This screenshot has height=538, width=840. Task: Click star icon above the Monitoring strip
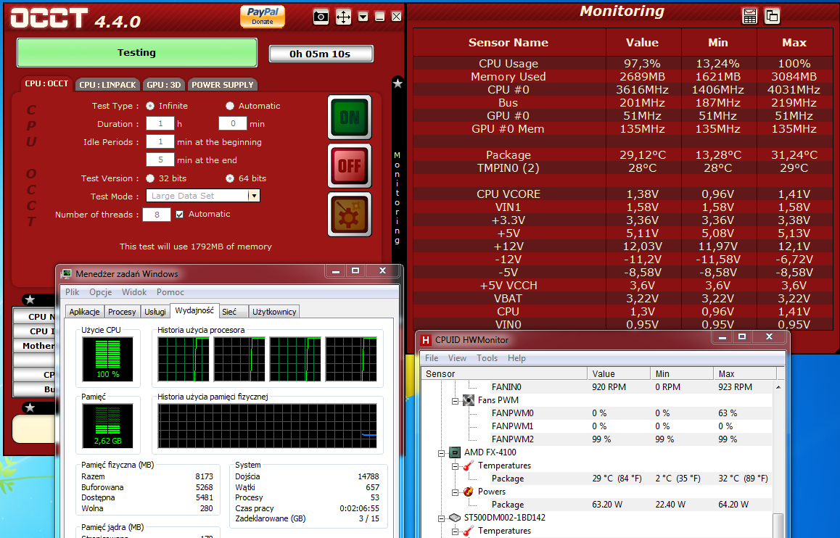click(398, 83)
